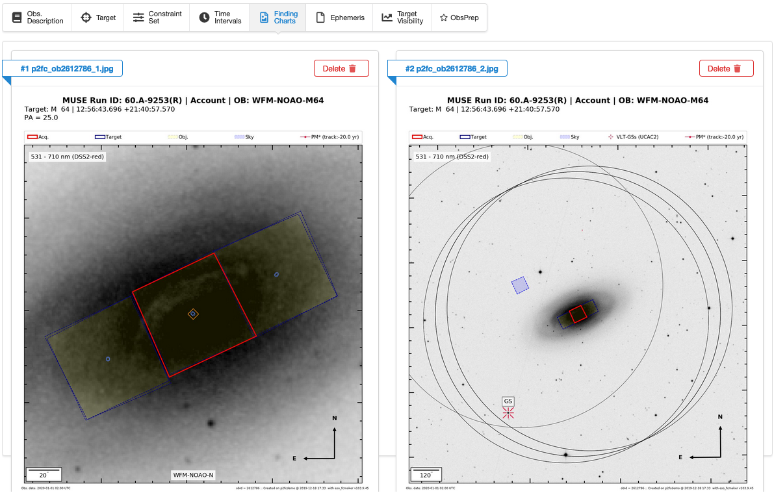
Task: Select the Finding Charts tab
Action: pos(278,18)
